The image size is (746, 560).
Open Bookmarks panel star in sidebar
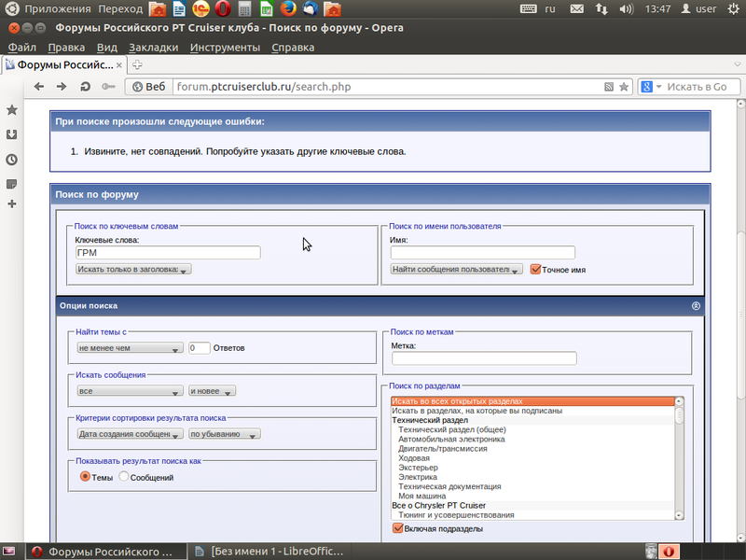click(x=12, y=110)
